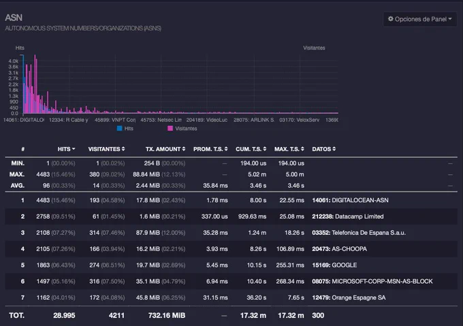463x326 pixels.
Task: Select the 20473: AS-CHOOPA entry
Action: coord(339,249)
